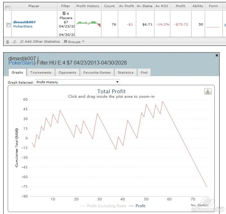Image resolution: width=226 pixels, height=214 pixels.
Task: Open the Statistics tab
Action: click(126, 73)
